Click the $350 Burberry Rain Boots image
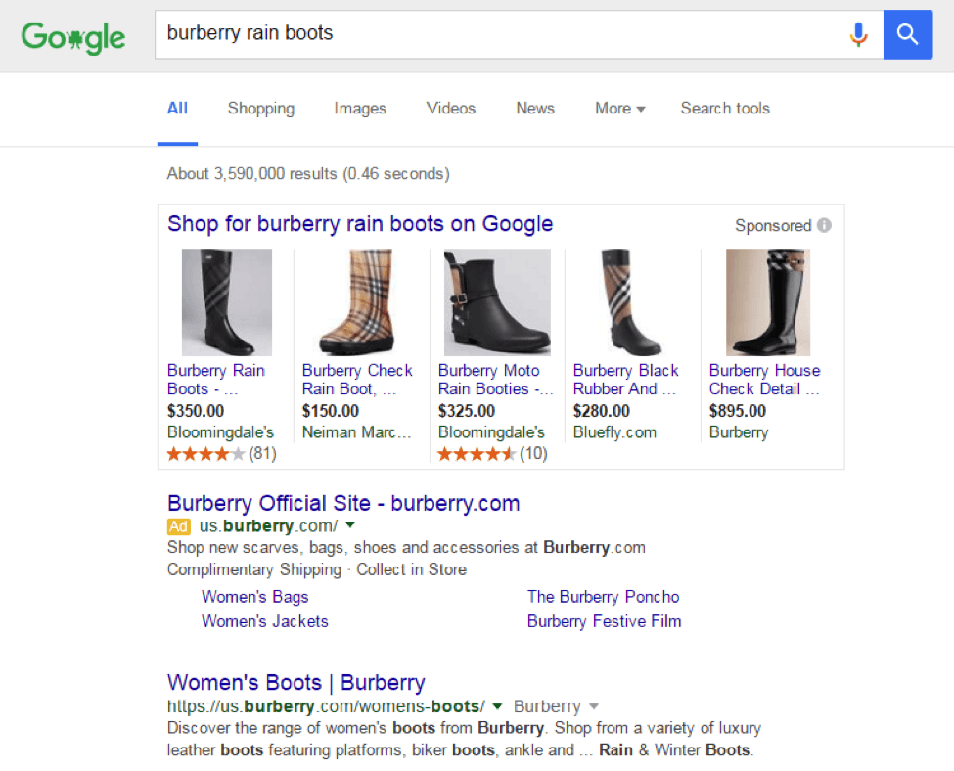 tap(226, 302)
